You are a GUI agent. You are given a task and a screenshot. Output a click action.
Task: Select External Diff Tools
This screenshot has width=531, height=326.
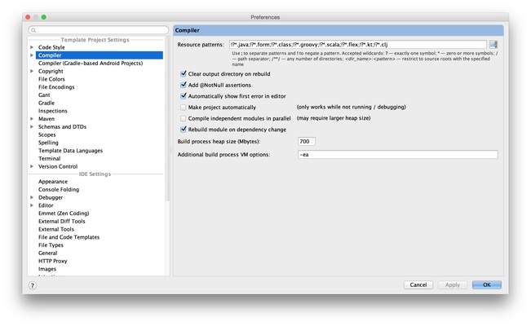(62, 222)
